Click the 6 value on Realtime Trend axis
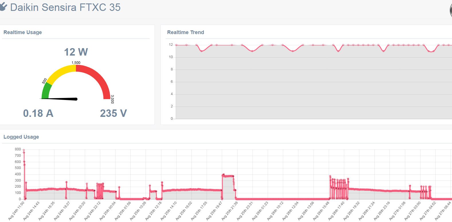The image size is (452, 222). [172, 82]
